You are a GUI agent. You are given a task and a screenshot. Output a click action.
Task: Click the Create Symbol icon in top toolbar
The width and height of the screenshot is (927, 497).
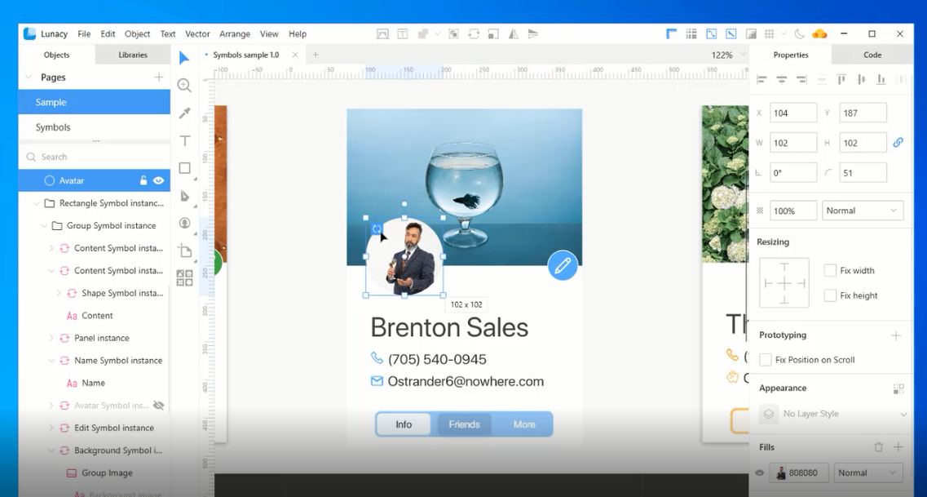474,34
